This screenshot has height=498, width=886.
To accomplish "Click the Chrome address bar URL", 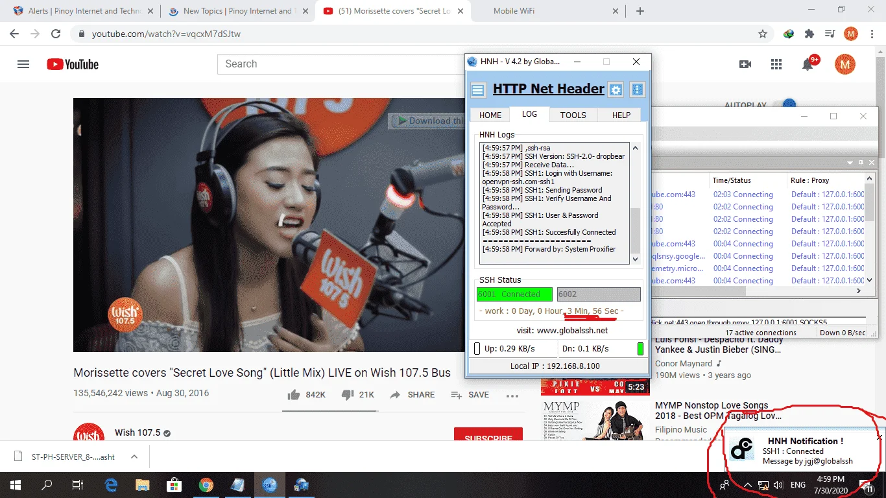I will (x=166, y=34).
